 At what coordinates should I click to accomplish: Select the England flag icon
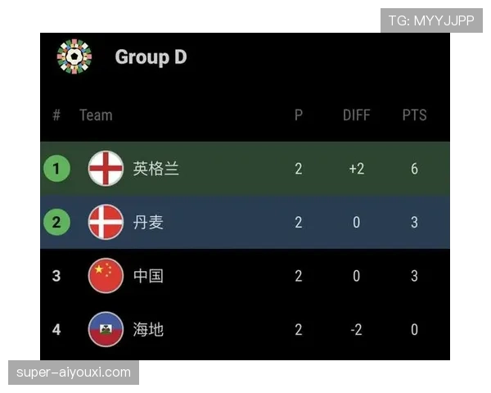[x=106, y=169]
